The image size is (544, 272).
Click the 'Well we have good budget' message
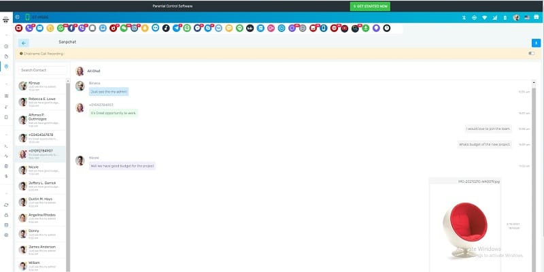point(122,166)
